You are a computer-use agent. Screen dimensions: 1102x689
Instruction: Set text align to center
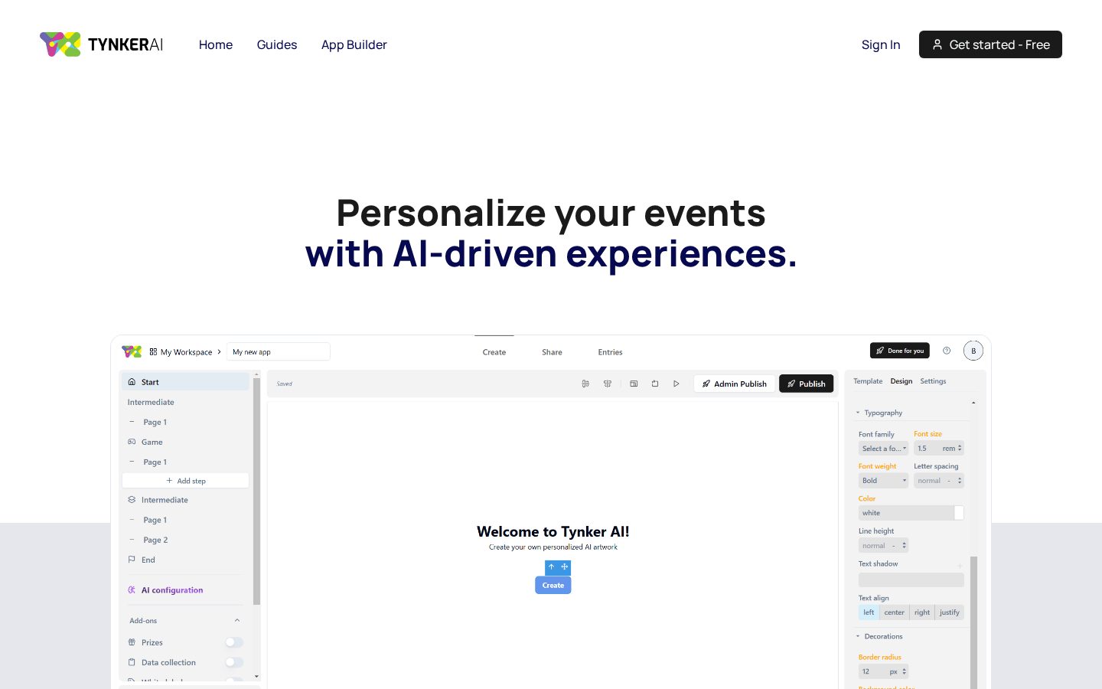pos(894,612)
